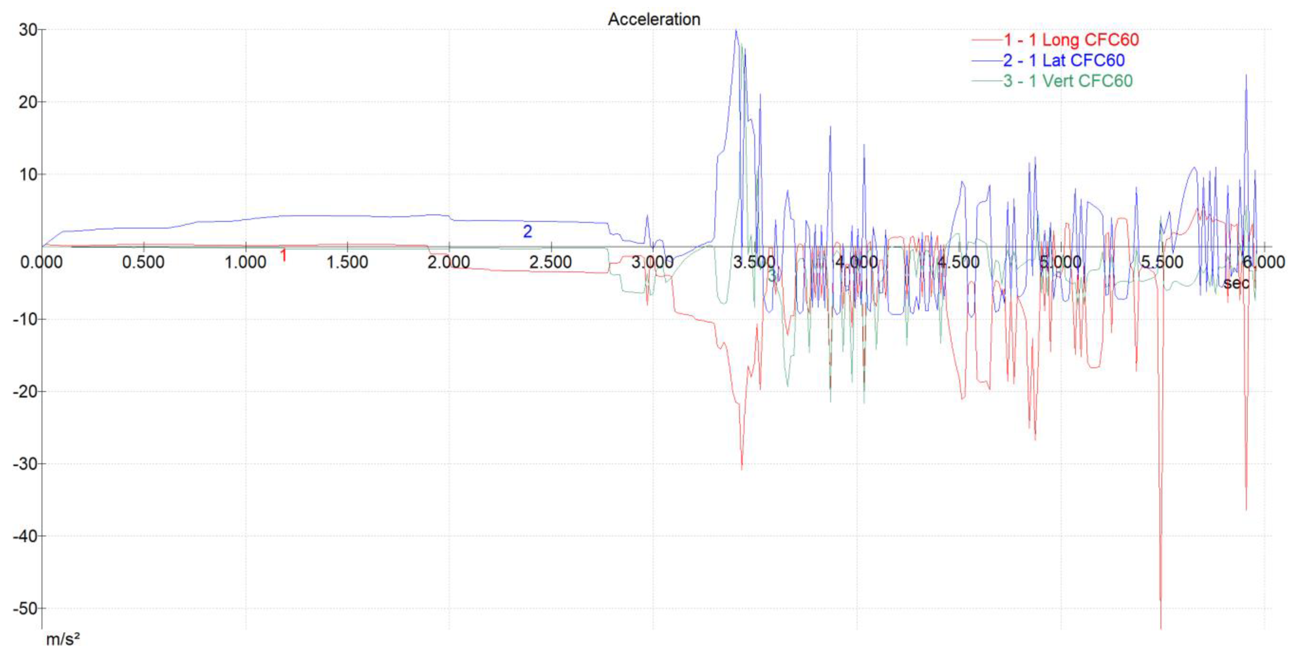Click the 1.000 x-axis tick label
1297x658 pixels.
click(x=245, y=263)
